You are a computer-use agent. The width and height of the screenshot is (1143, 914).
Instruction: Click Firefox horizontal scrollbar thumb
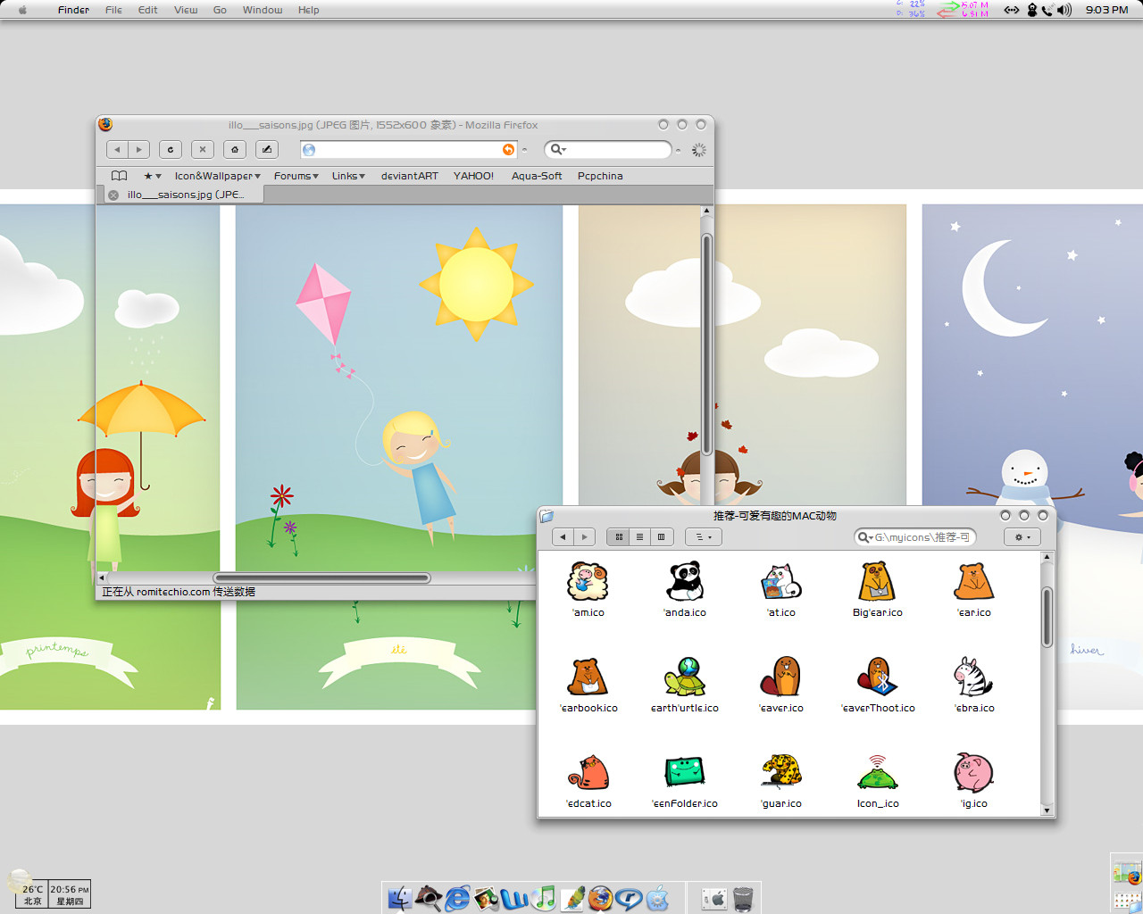321,577
